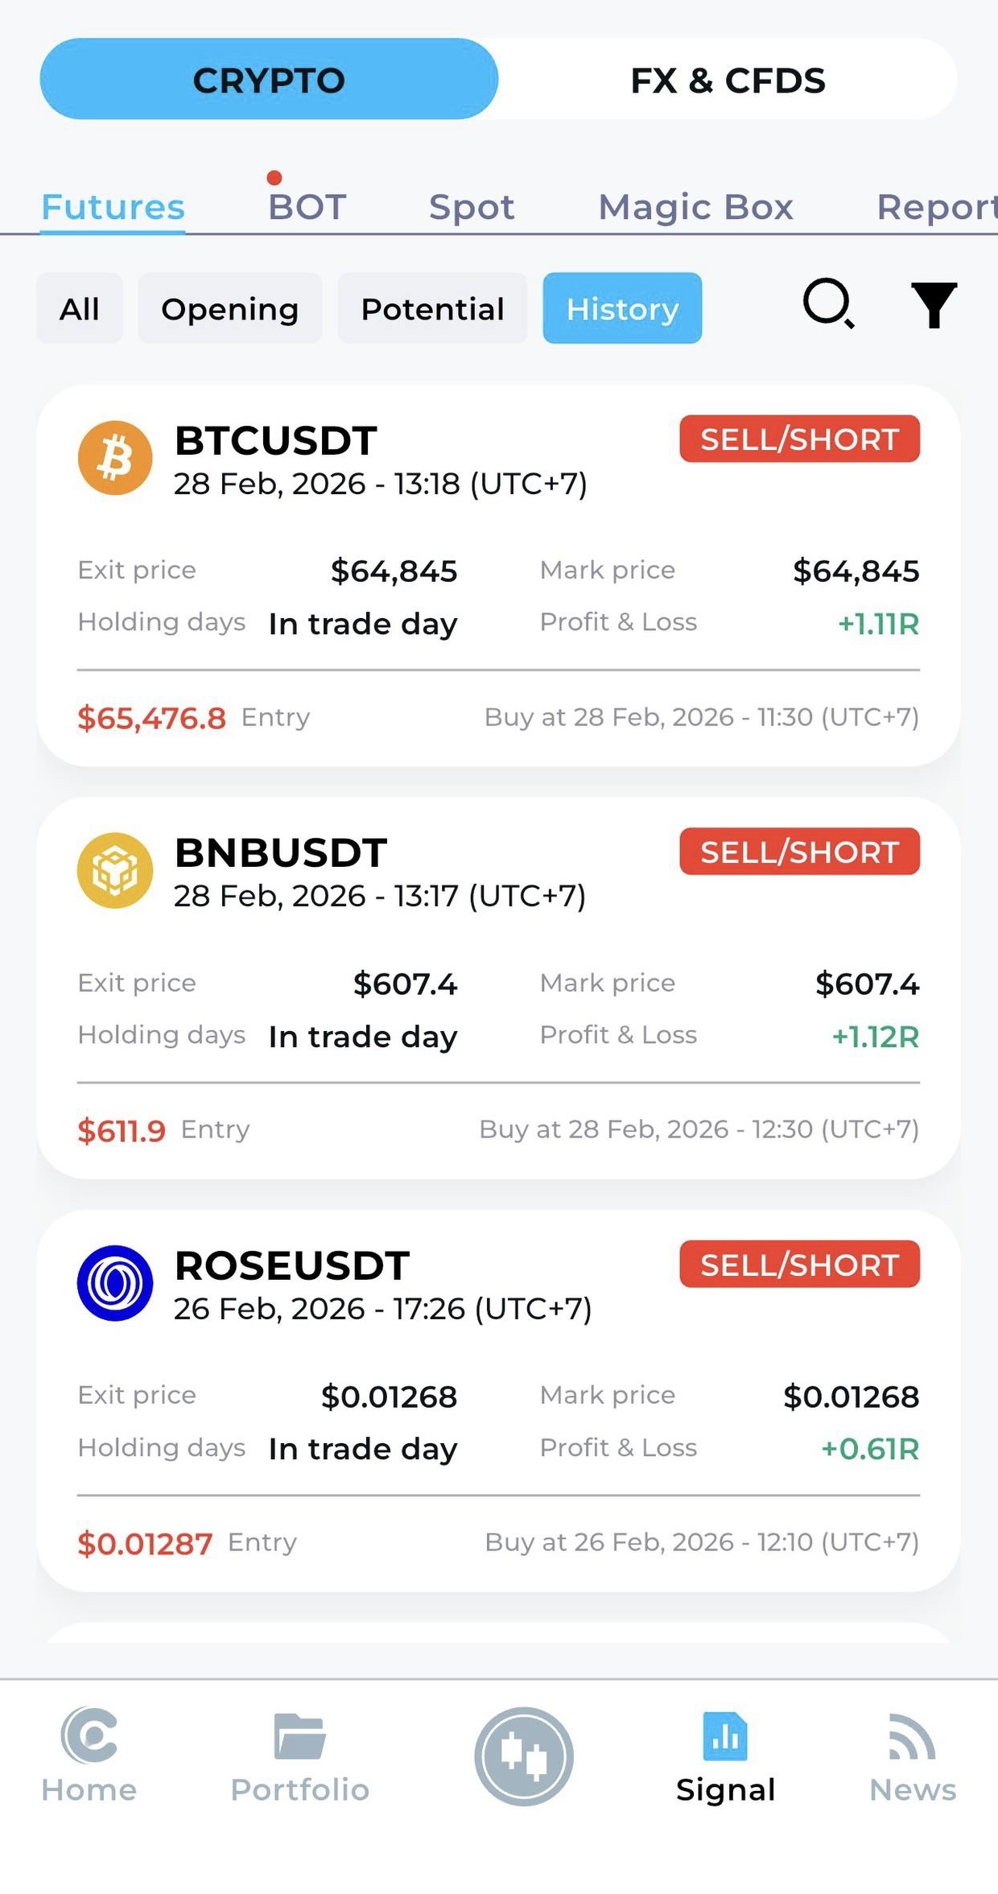998x1894 pixels.
Task: Tap the BNB coin icon
Action: (115, 870)
